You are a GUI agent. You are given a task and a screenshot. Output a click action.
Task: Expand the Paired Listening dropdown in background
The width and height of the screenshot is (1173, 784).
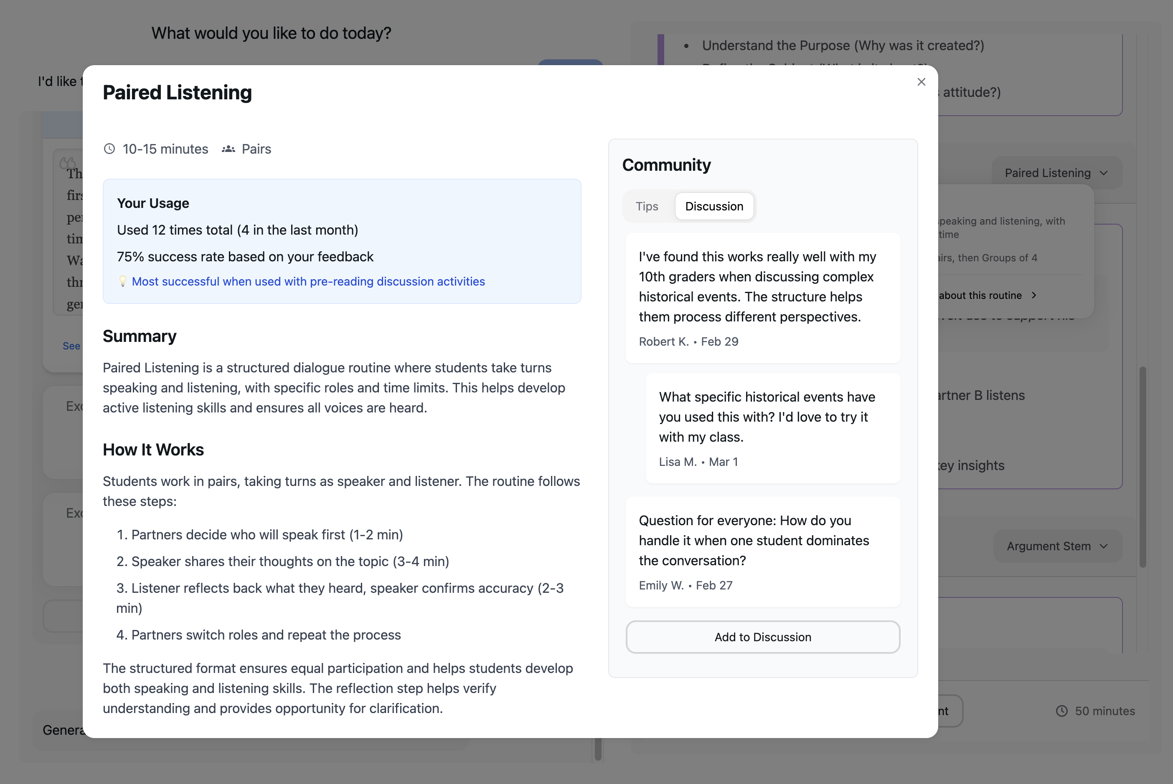pyautogui.click(x=1056, y=173)
